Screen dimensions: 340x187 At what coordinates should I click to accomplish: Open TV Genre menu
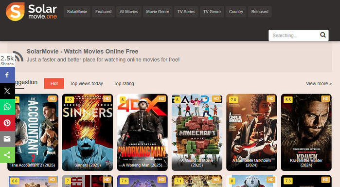pos(212,12)
